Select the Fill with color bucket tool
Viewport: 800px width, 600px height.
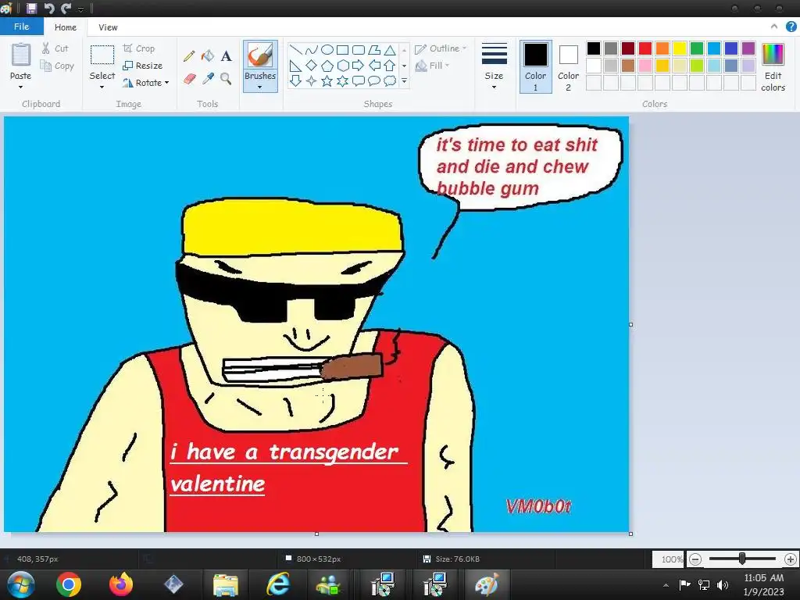pyautogui.click(x=208, y=55)
